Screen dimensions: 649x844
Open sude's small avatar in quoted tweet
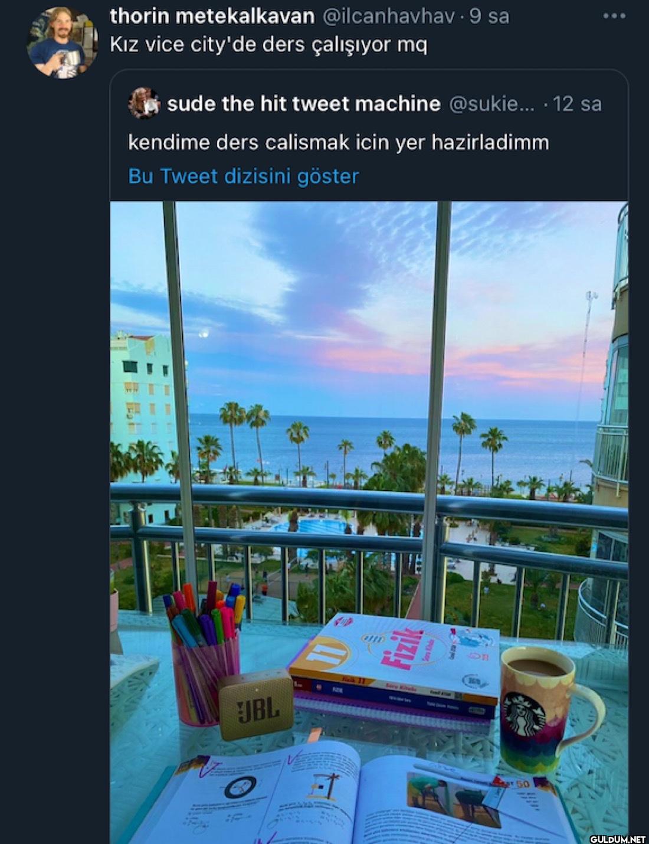(x=143, y=103)
